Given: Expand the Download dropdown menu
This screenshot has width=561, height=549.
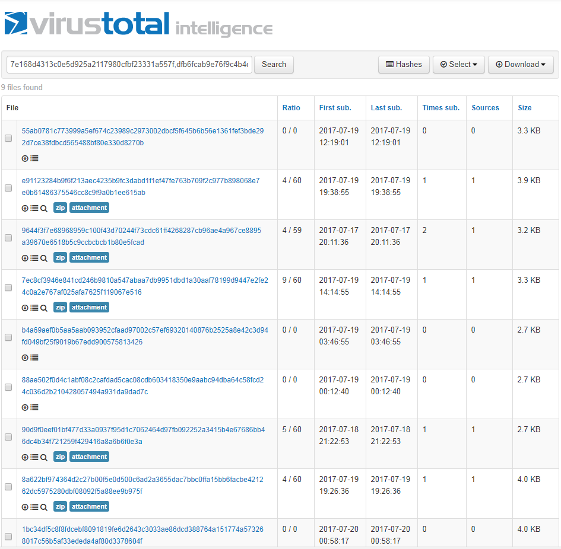Looking at the screenshot, I should tap(521, 65).
